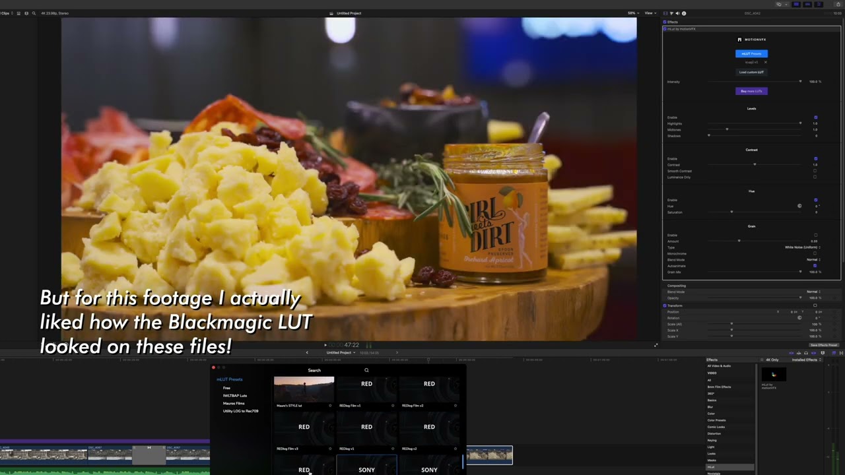Image resolution: width=845 pixels, height=475 pixels.
Task: Favorite the REDlog Film v2 star
Action: coord(456,406)
